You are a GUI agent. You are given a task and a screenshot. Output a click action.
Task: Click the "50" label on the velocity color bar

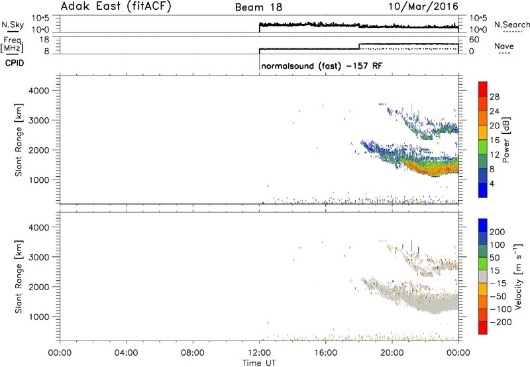494,258
